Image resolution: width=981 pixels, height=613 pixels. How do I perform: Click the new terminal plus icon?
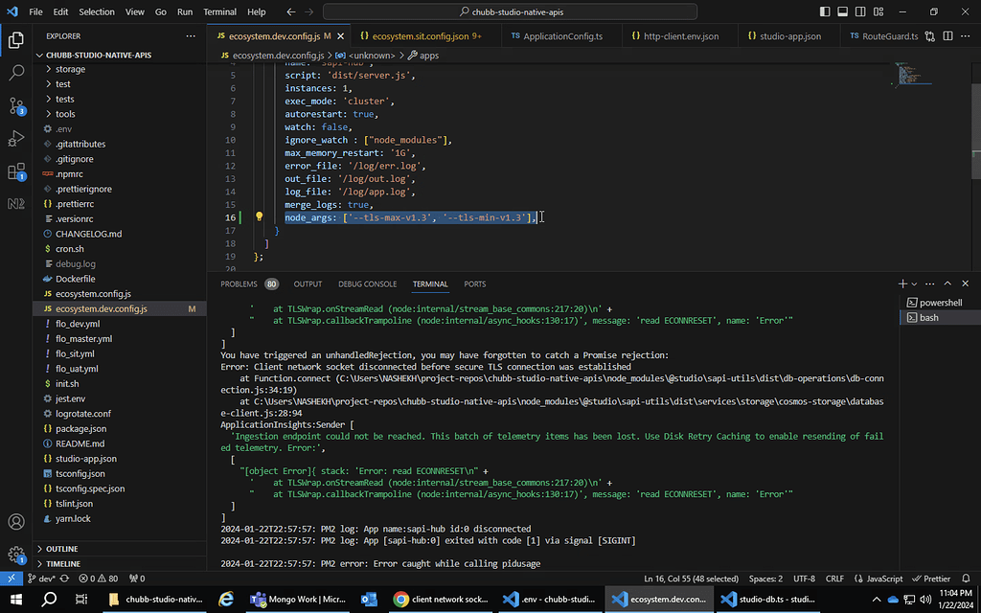point(902,284)
